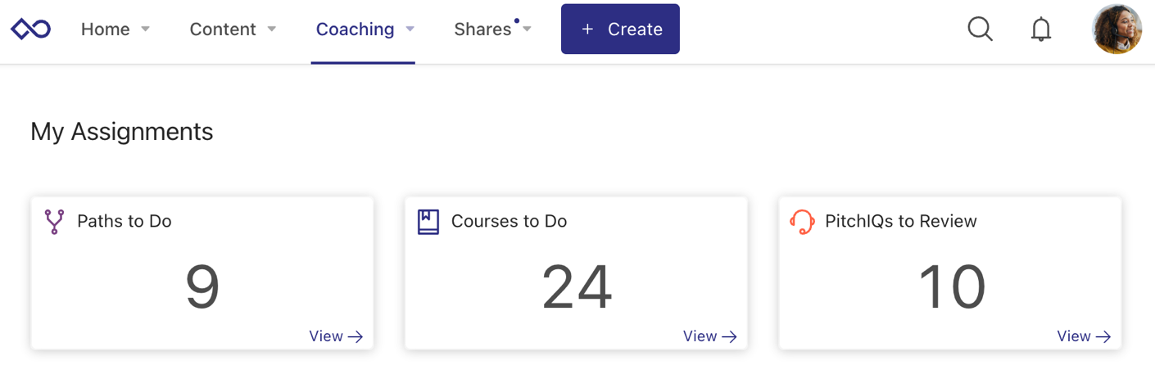Expand the Coaching dropdown arrow
This screenshot has width=1155, height=383.
point(410,29)
